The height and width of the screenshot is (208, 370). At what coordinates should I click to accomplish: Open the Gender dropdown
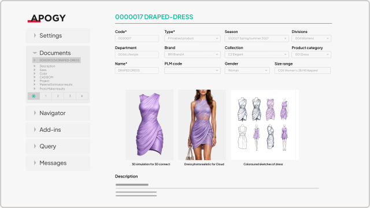click(x=247, y=70)
